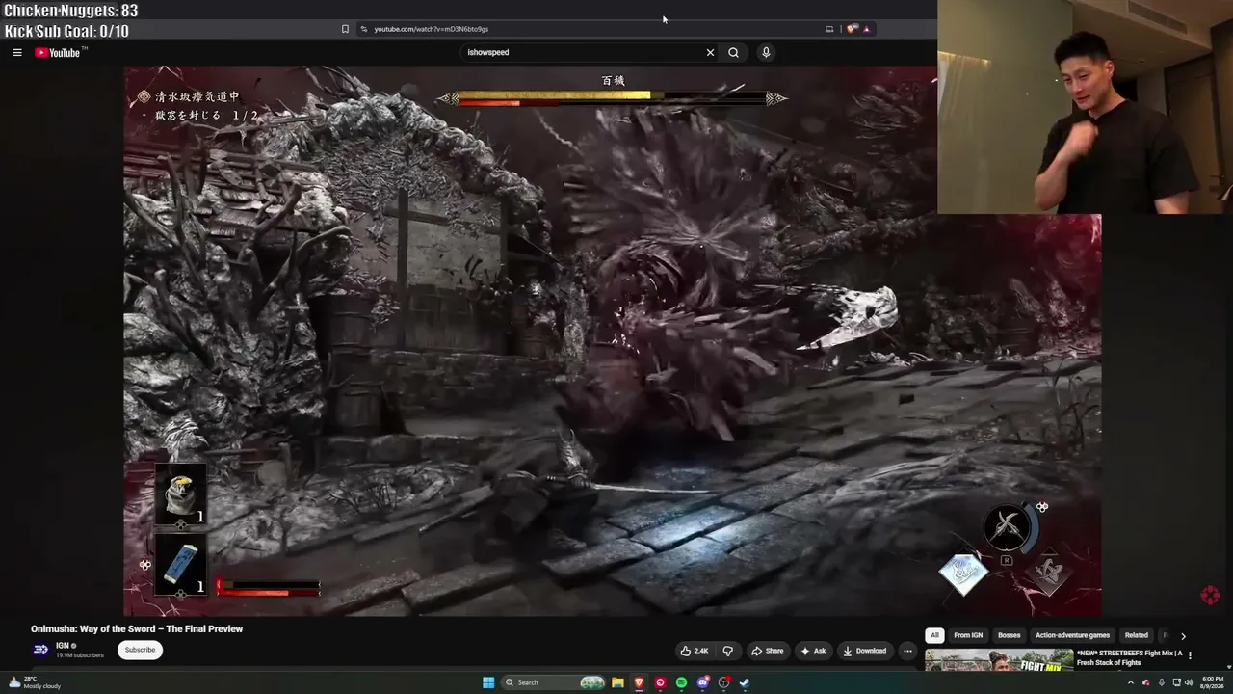Select the Action-adventure games chip
The width and height of the screenshot is (1233, 694).
1072,636
